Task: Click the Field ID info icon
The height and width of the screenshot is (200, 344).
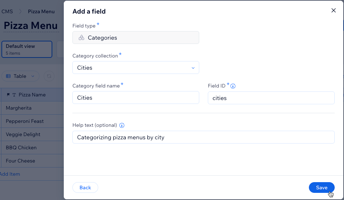Action: 233,86
